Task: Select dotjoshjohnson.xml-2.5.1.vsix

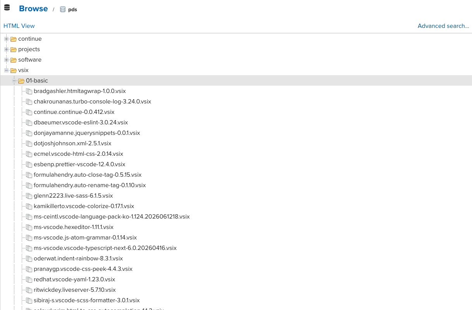Action: [x=72, y=143]
